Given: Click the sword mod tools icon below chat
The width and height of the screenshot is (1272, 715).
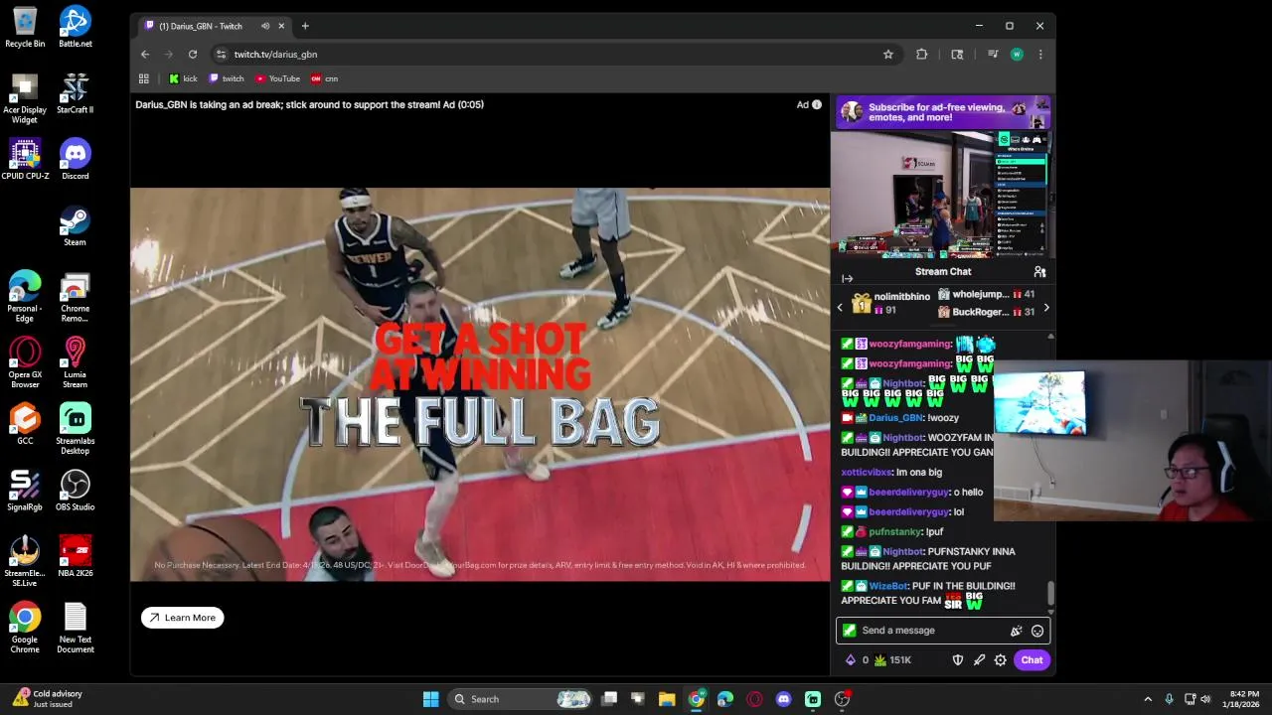Looking at the screenshot, I should tap(979, 660).
